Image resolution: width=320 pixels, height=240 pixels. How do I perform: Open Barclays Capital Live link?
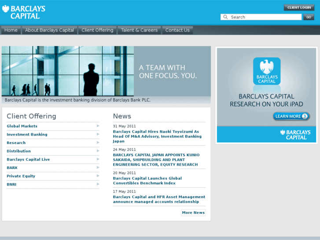(x=28, y=159)
